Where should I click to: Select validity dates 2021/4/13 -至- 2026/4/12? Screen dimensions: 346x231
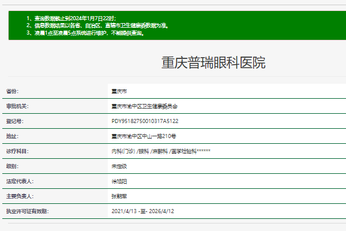pos(143,211)
